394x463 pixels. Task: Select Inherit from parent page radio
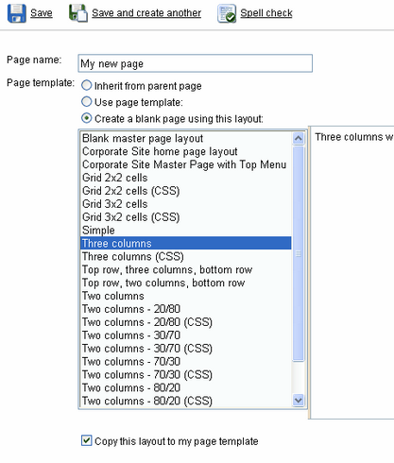pos(87,85)
